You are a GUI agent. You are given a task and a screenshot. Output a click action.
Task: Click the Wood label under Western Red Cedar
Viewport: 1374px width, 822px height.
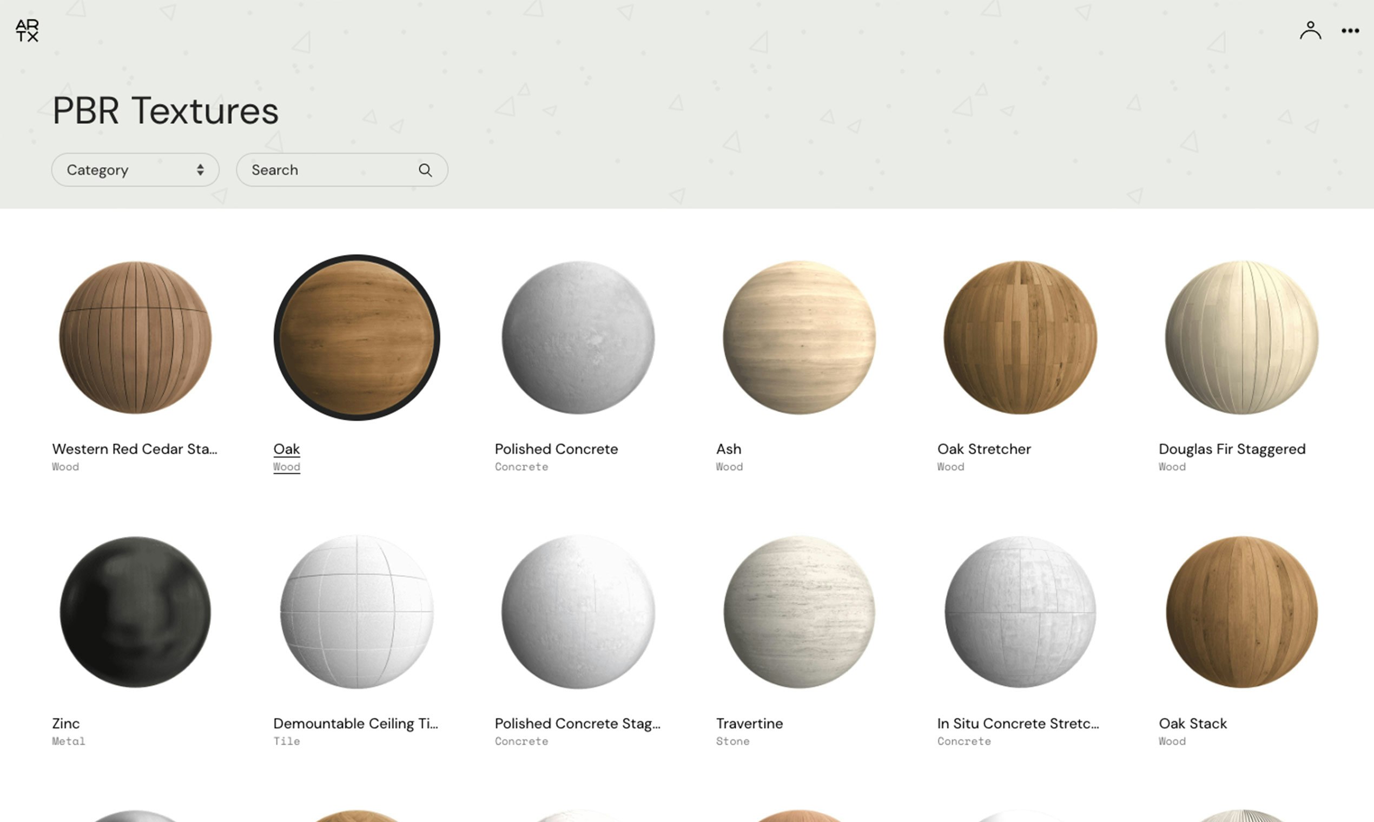pyautogui.click(x=65, y=467)
